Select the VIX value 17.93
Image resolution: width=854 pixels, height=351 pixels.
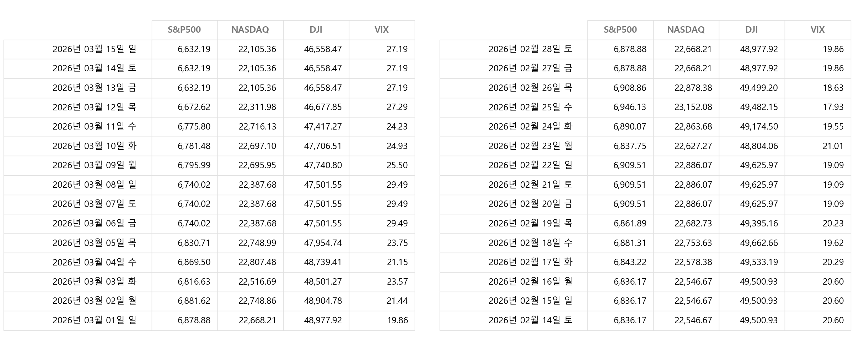[833, 107]
